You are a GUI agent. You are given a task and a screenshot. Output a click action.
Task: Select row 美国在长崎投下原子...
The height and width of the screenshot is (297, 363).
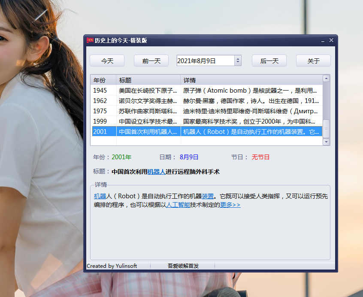148,91
